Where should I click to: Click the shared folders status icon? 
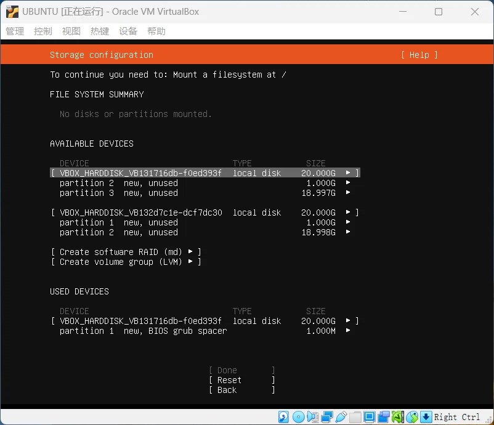pos(355,417)
